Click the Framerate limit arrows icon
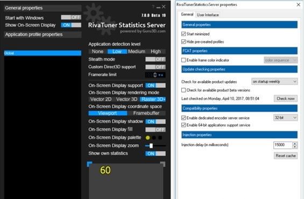 [161, 75]
